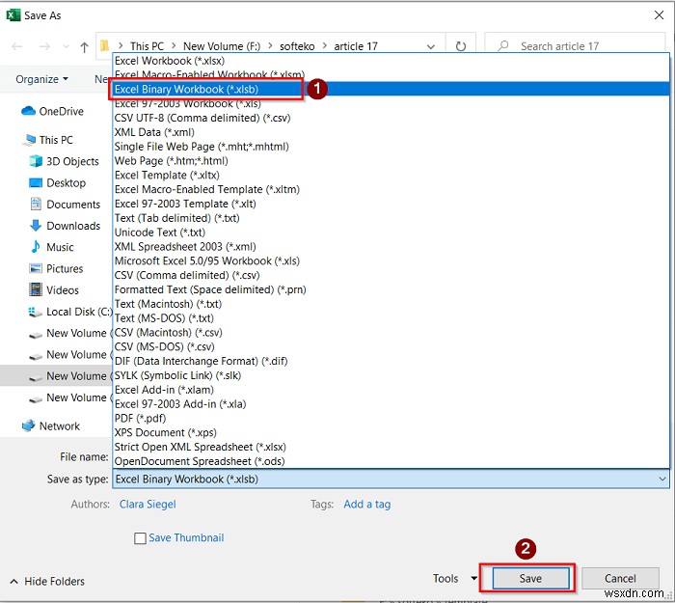Choose CSV UTF-8 (Comma delimited) option
Screen dimensions: 675x603
tap(391, 118)
